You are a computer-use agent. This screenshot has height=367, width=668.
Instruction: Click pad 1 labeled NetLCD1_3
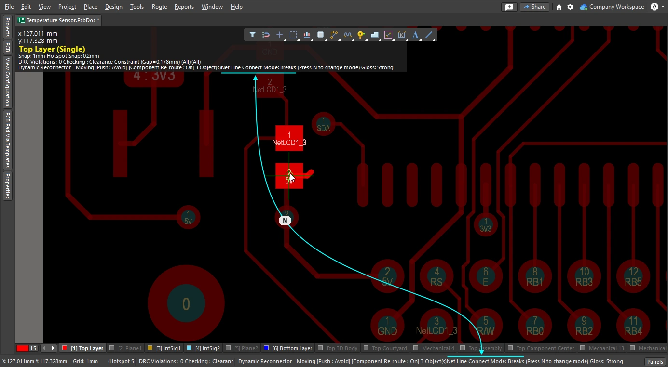pos(289,138)
